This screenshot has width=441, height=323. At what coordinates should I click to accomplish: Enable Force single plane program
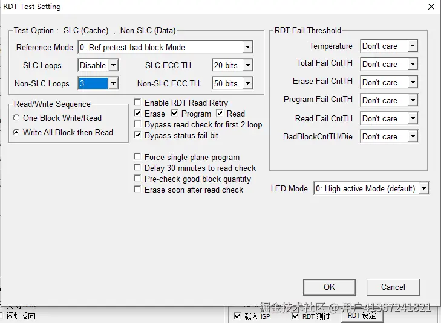point(137,156)
